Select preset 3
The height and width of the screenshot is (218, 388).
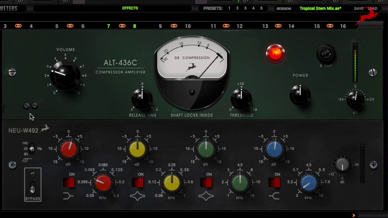pyautogui.click(x=245, y=8)
